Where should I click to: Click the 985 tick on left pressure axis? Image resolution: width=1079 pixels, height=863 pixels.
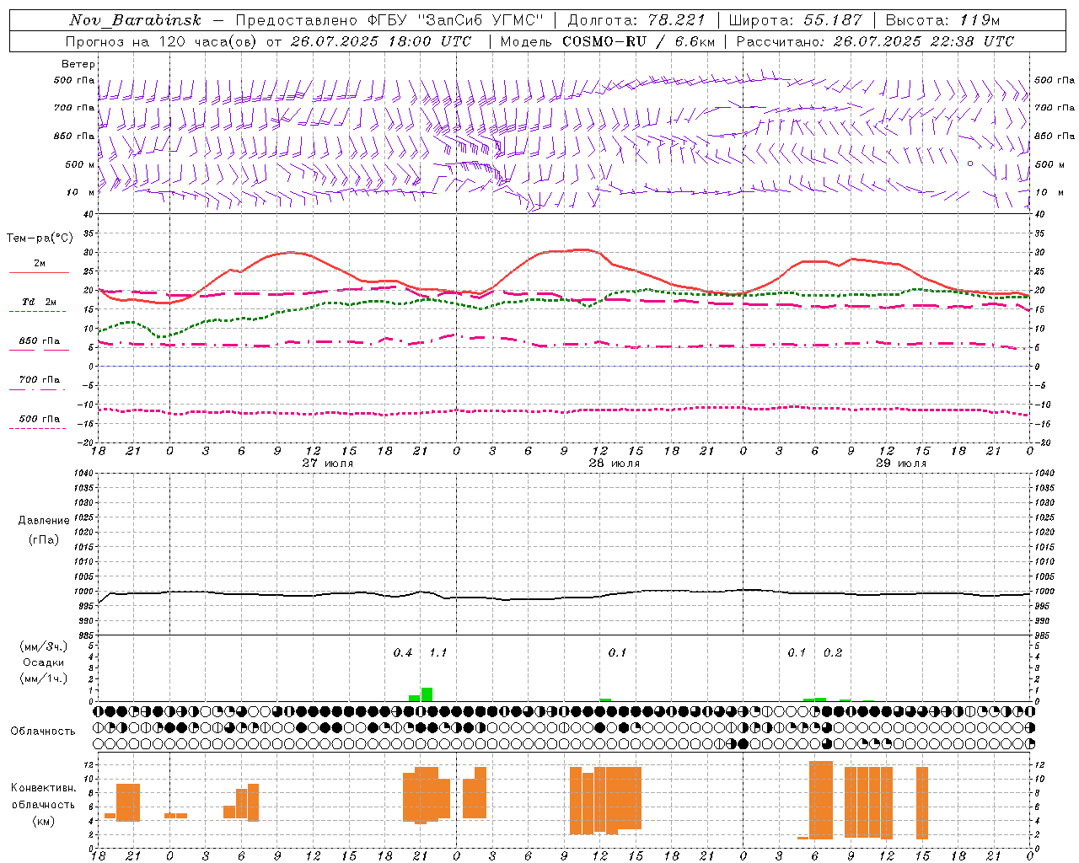click(x=87, y=635)
